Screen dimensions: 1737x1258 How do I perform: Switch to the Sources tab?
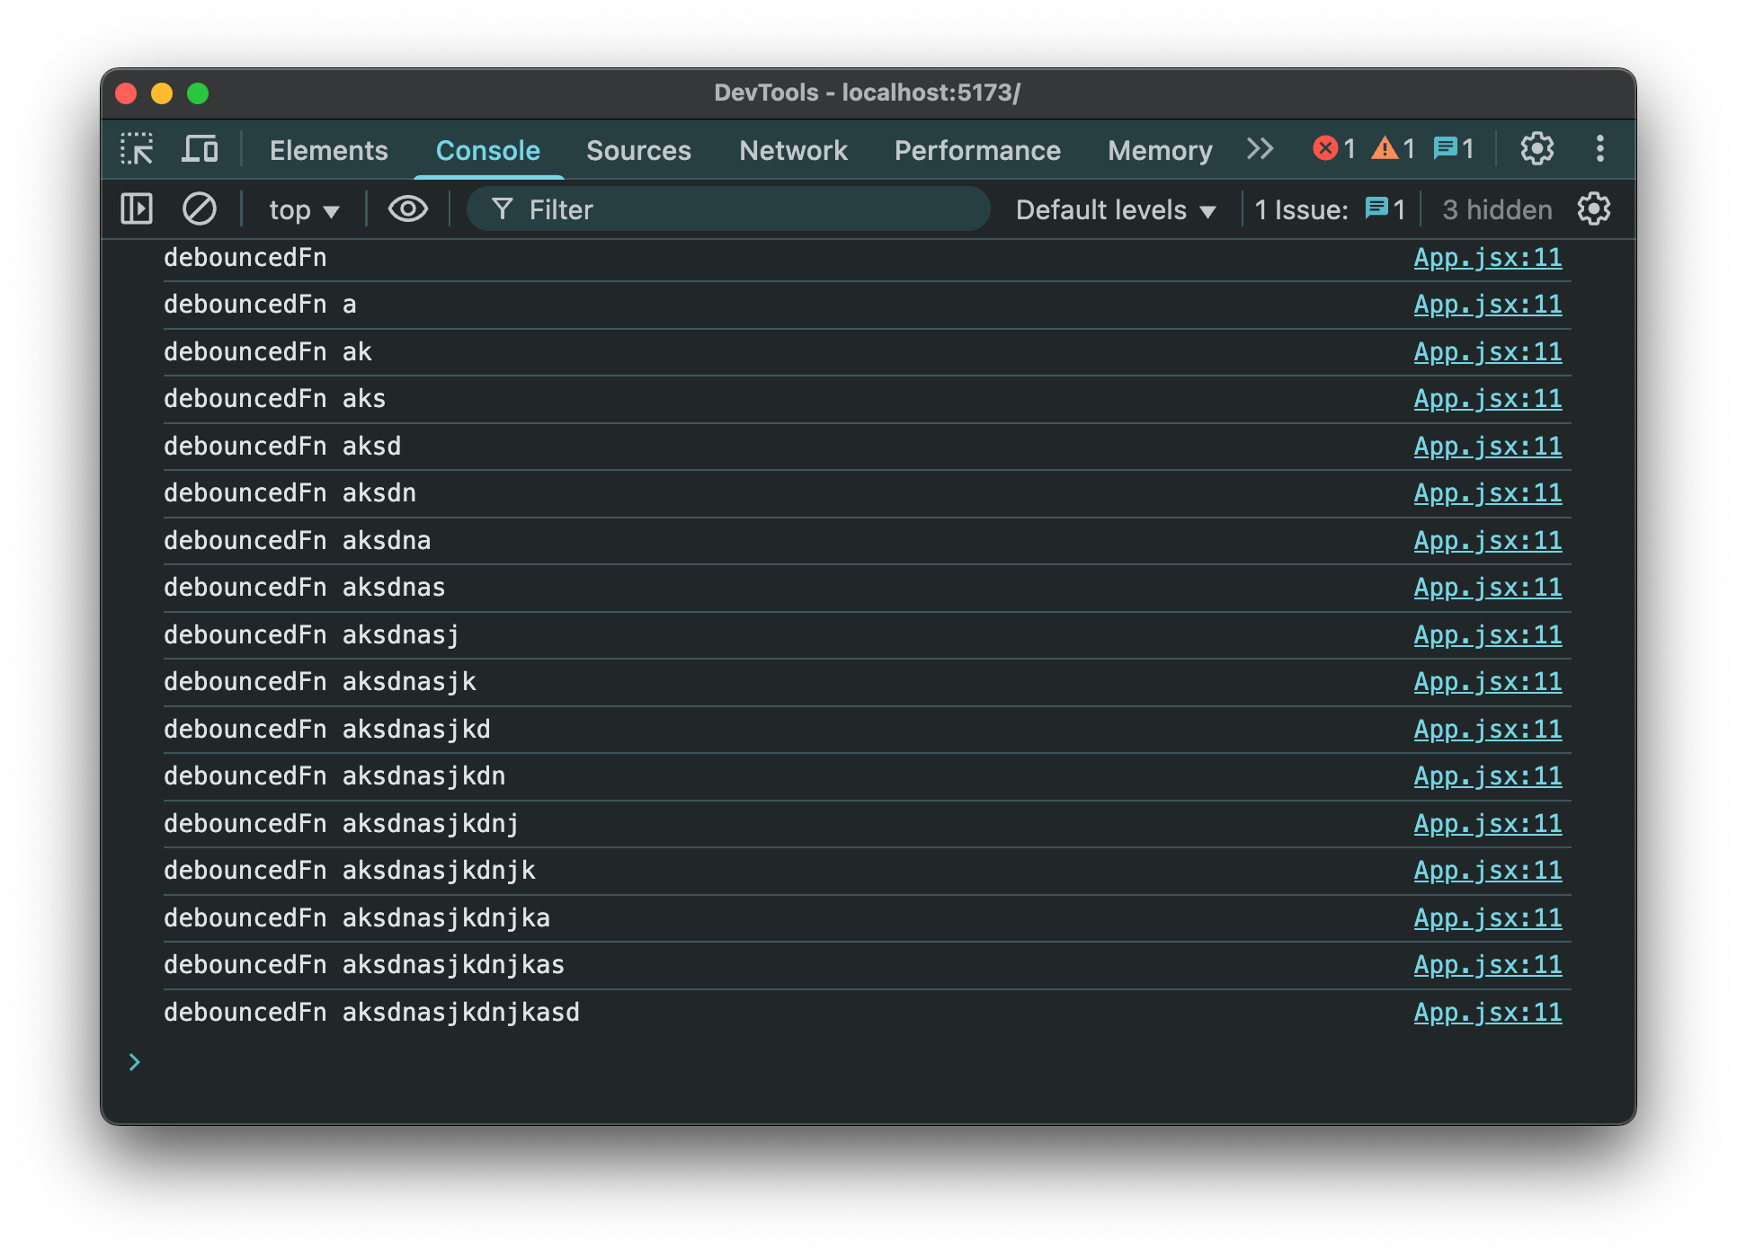click(x=638, y=150)
